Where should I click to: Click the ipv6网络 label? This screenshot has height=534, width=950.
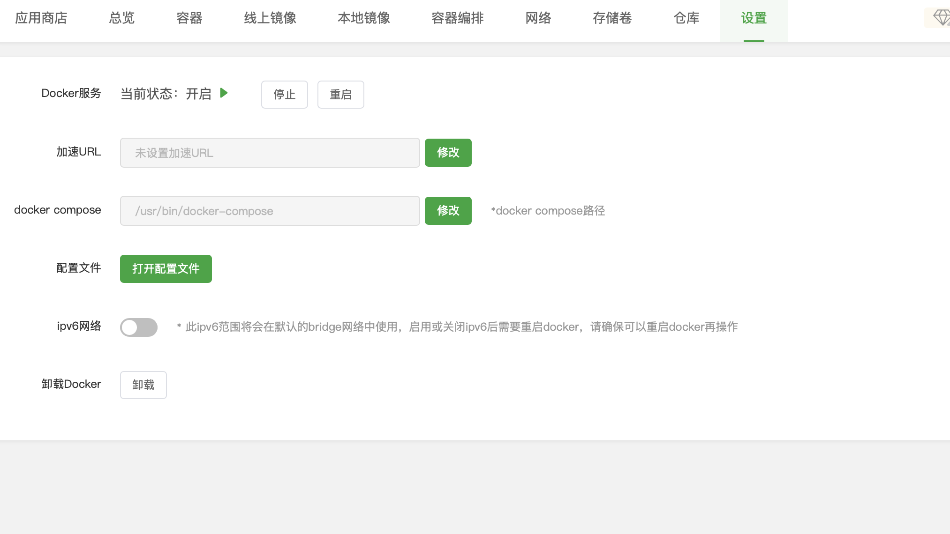click(79, 326)
